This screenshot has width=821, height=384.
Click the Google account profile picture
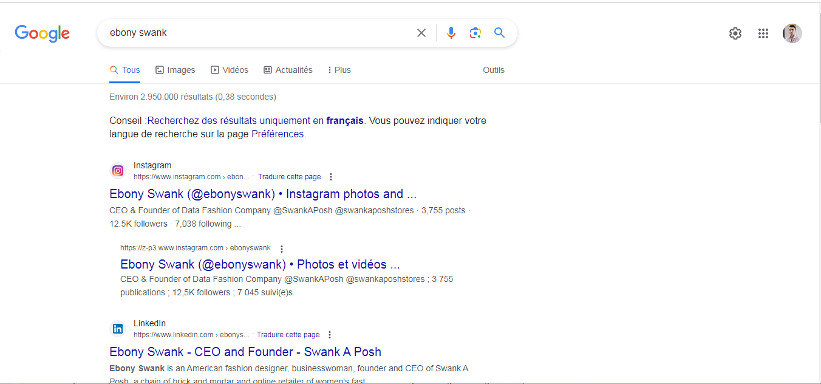point(792,33)
